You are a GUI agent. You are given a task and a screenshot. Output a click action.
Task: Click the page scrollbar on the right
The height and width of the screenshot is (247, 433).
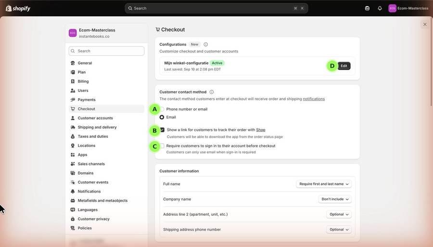432,62
